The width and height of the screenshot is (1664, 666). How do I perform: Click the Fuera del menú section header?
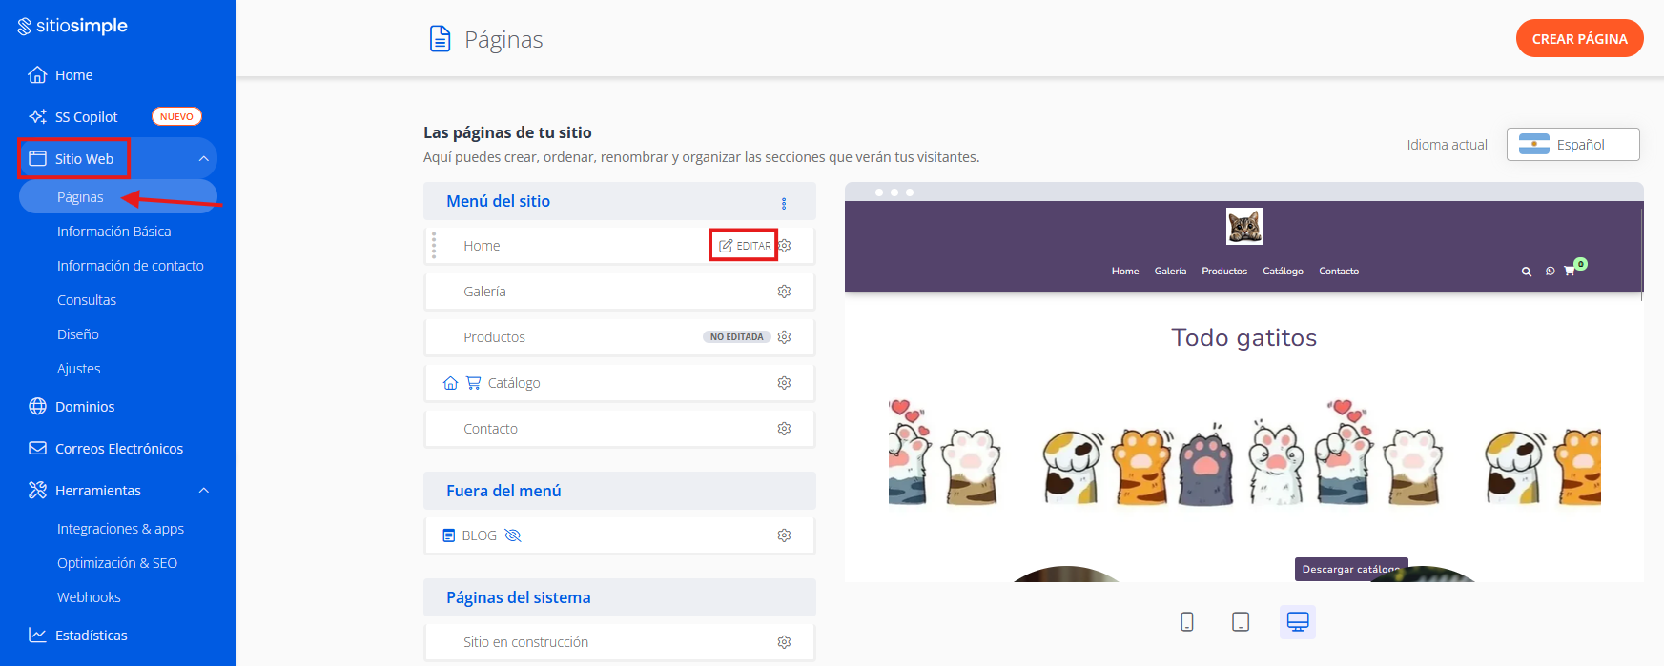click(x=620, y=491)
